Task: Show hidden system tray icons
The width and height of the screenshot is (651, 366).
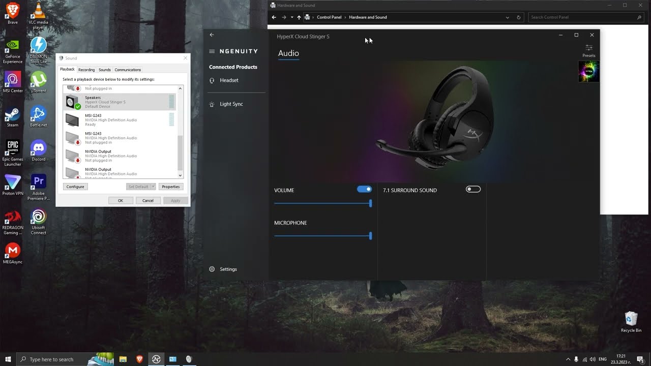Action: pos(568,359)
